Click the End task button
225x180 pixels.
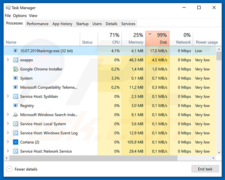tap(205, 169)
